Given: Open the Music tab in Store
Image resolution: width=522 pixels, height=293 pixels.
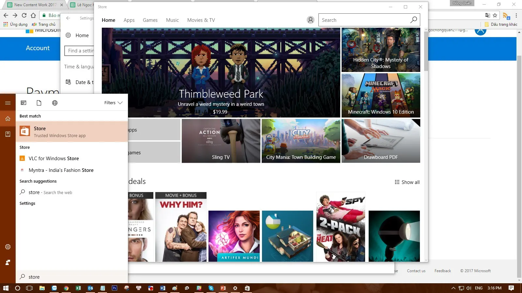Looking at the screenshot, I should (x=172, y=20).
